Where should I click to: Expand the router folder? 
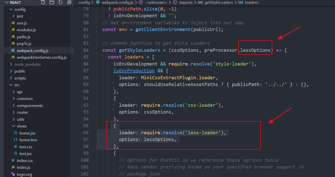(x=14, y=112)
